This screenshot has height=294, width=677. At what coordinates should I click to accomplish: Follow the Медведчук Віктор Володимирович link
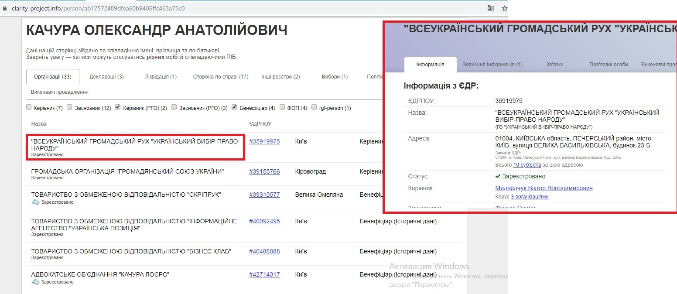[544, 188]
